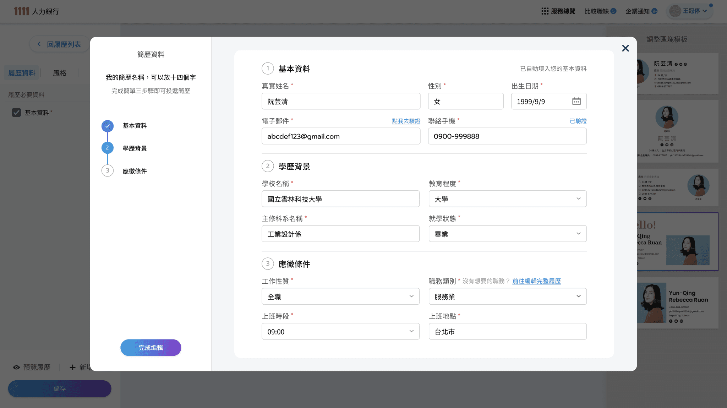Pick the Hello! Rebecca Ruan template thumbnail
The height and width of the screenshot is (408, 727).
coord(677,241)
